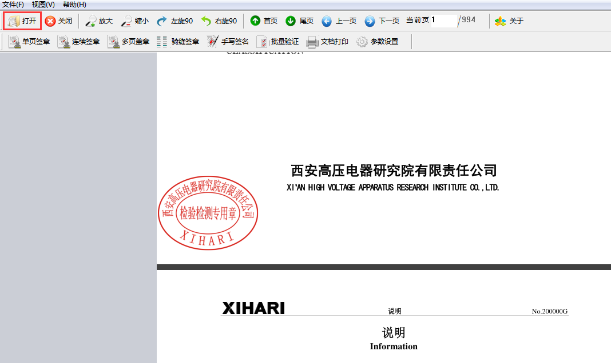Click the 打开 (Open) file icon
The width and height of the screenshot is (611, 363).
click(x=14, y=21)
